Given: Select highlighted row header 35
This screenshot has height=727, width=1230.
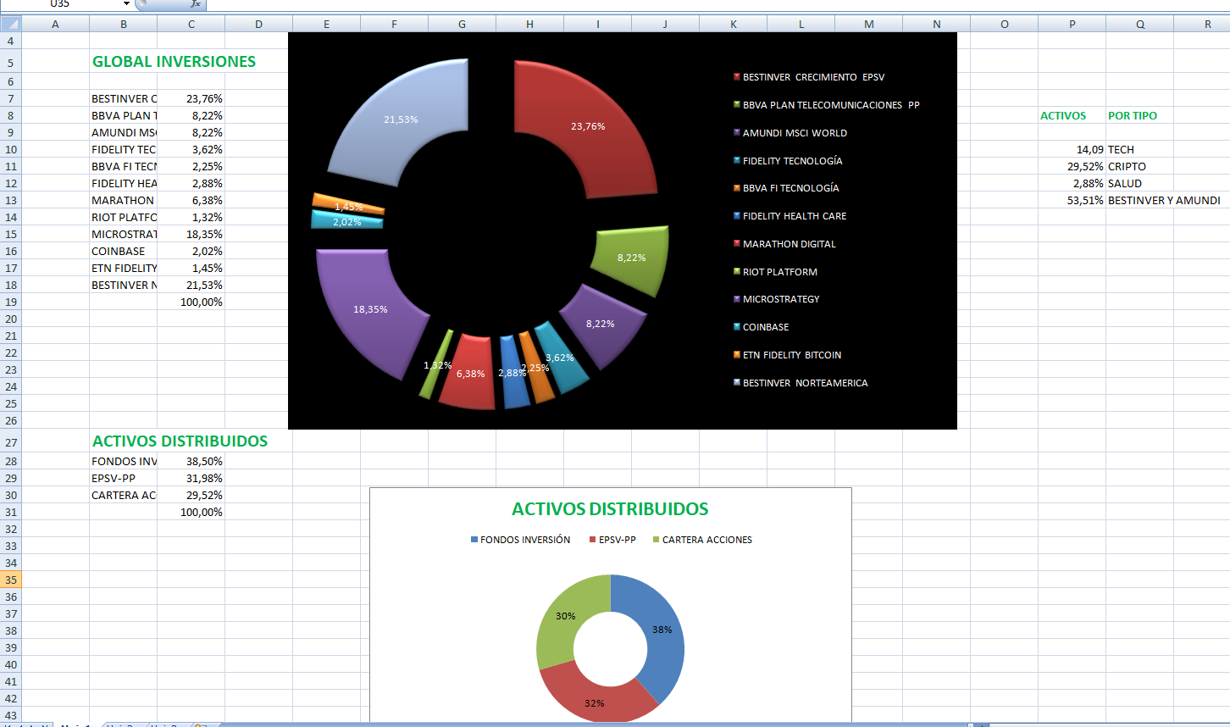Looking at the screenshot, I should 11,580.
